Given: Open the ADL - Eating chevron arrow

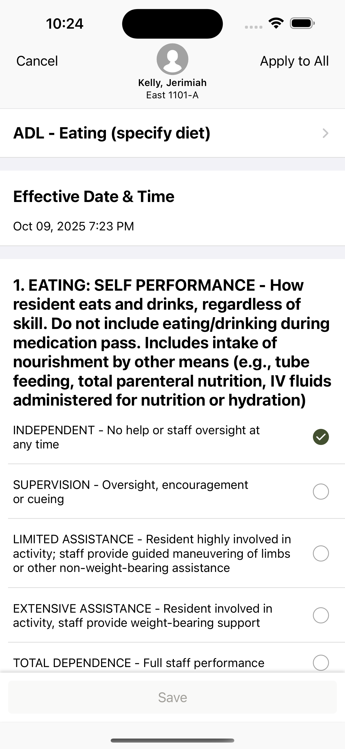Looking at the screenshot, I should coord(325,133).
